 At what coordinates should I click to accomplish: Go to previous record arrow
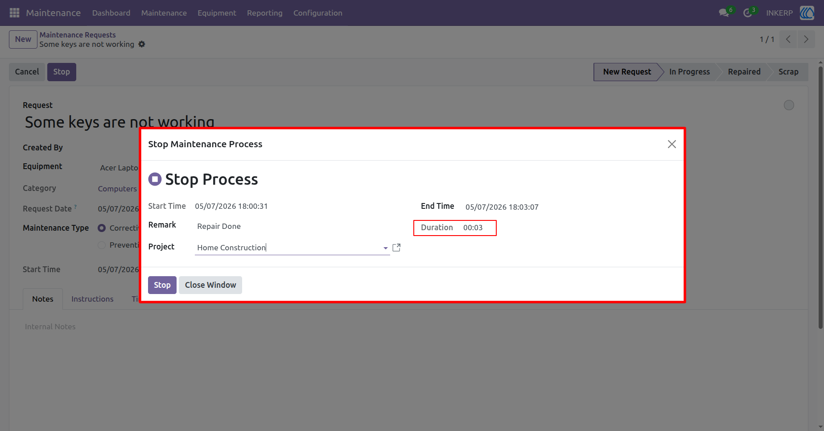pos(788,39)
